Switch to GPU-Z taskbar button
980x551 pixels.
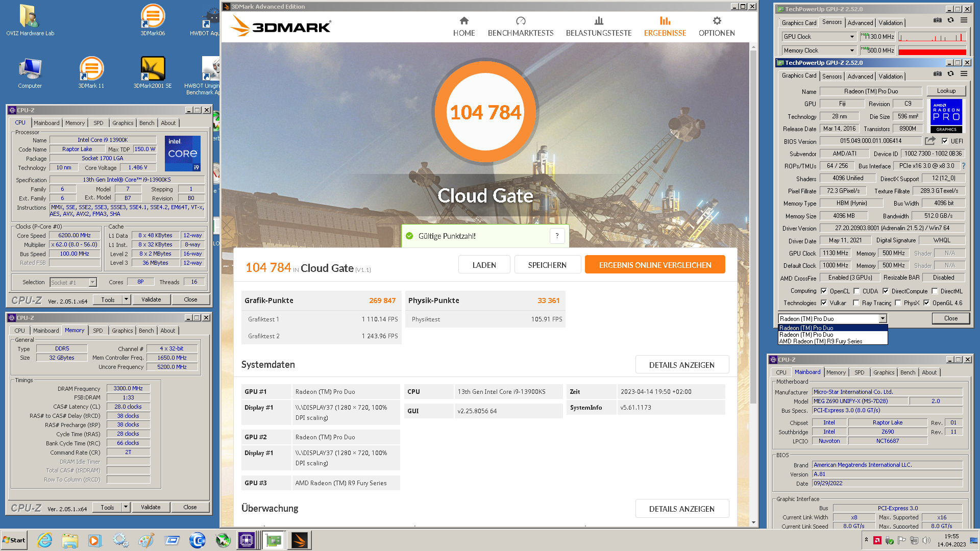[x=273, y=540]
